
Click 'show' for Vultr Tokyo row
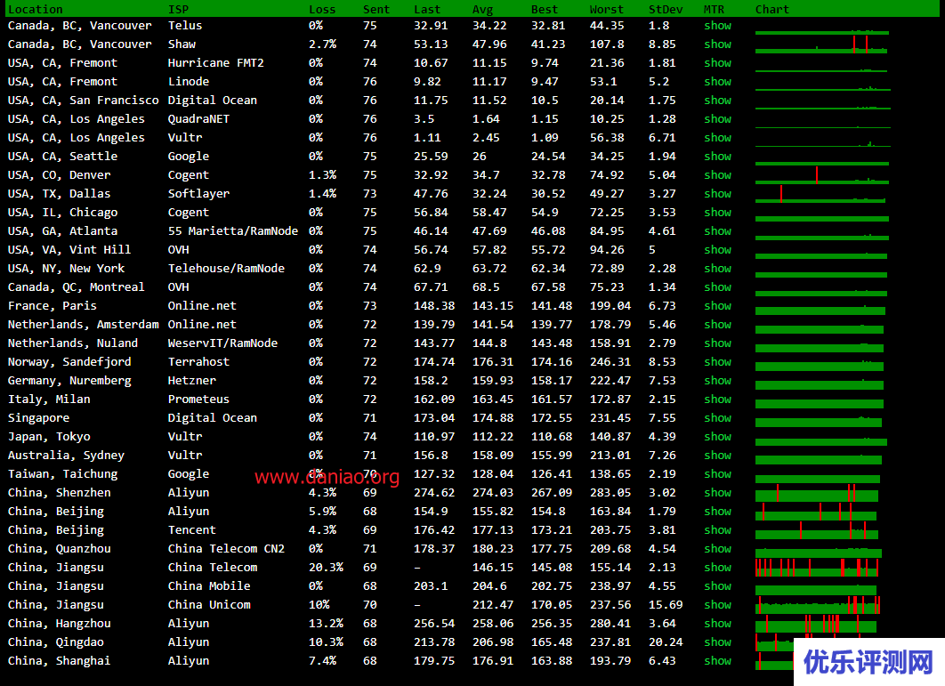point(717,437)
